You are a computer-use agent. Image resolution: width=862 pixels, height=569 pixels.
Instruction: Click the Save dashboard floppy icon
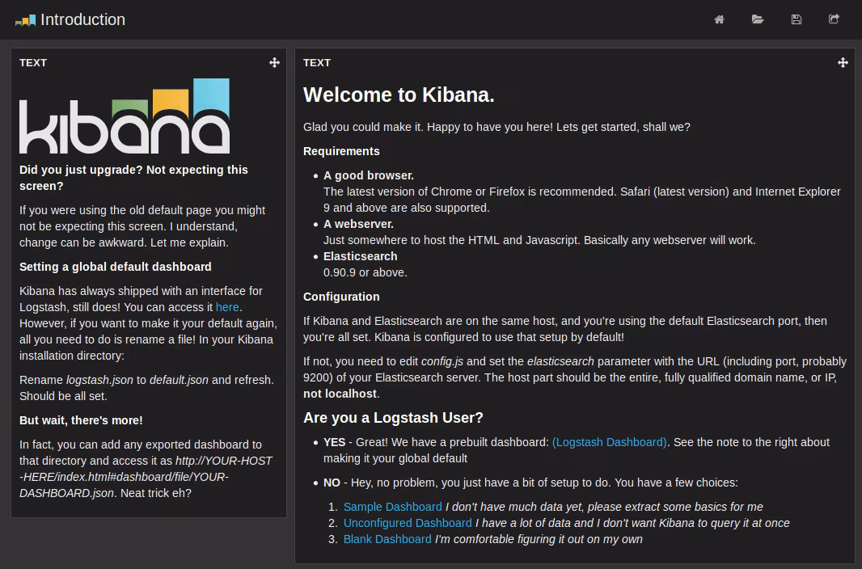point(796,19)
